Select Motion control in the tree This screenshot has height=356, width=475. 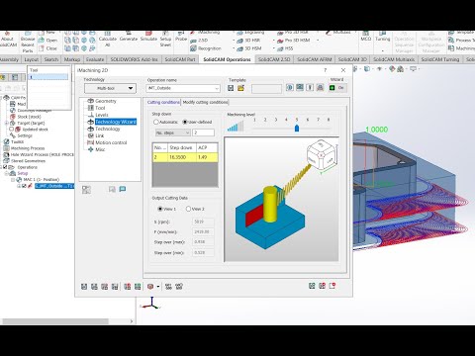point(111,142)
